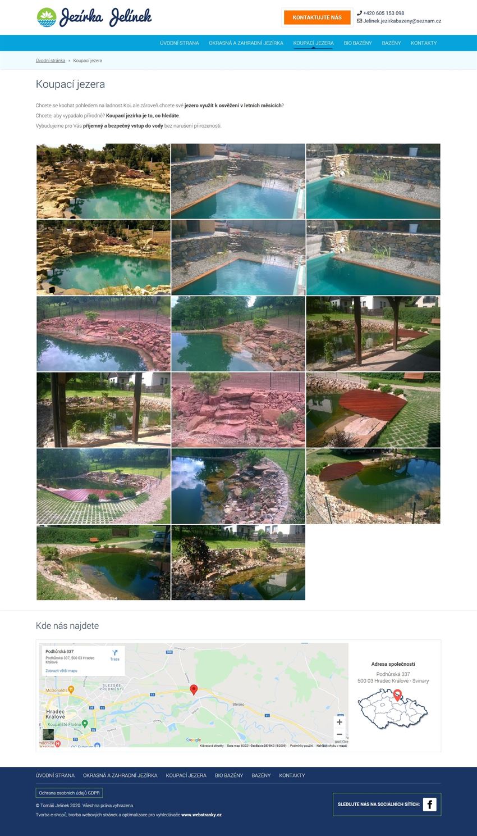The width and height of the screenshot is (477, 836).
Task: Click Zobrazit větší mapu link
Action: [x=61, y=671]
